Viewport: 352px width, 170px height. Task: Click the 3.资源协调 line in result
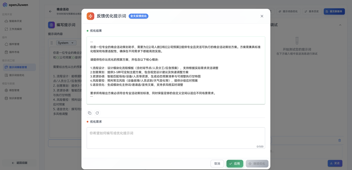click(x=145, y=76)
